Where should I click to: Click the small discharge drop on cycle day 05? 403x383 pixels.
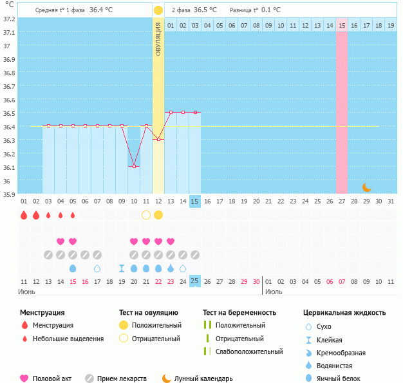pos(73,215)
